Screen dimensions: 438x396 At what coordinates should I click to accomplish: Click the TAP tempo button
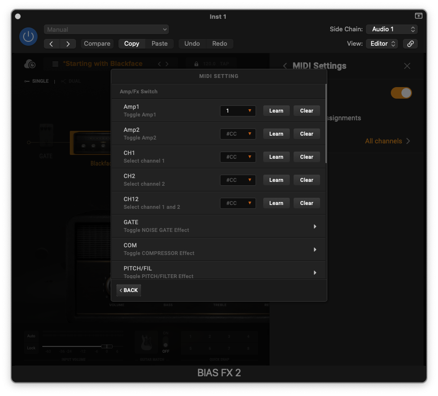224,64
